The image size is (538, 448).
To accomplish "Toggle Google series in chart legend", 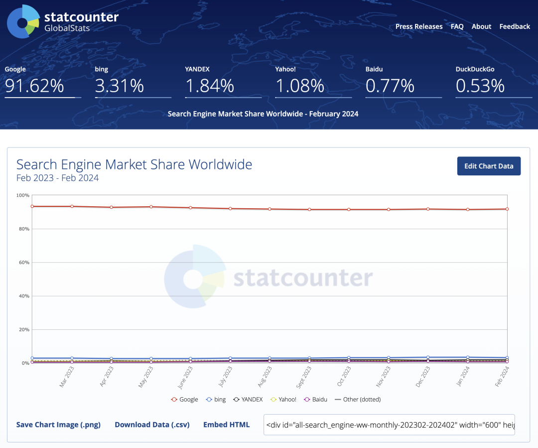I will tap(185, 399).
